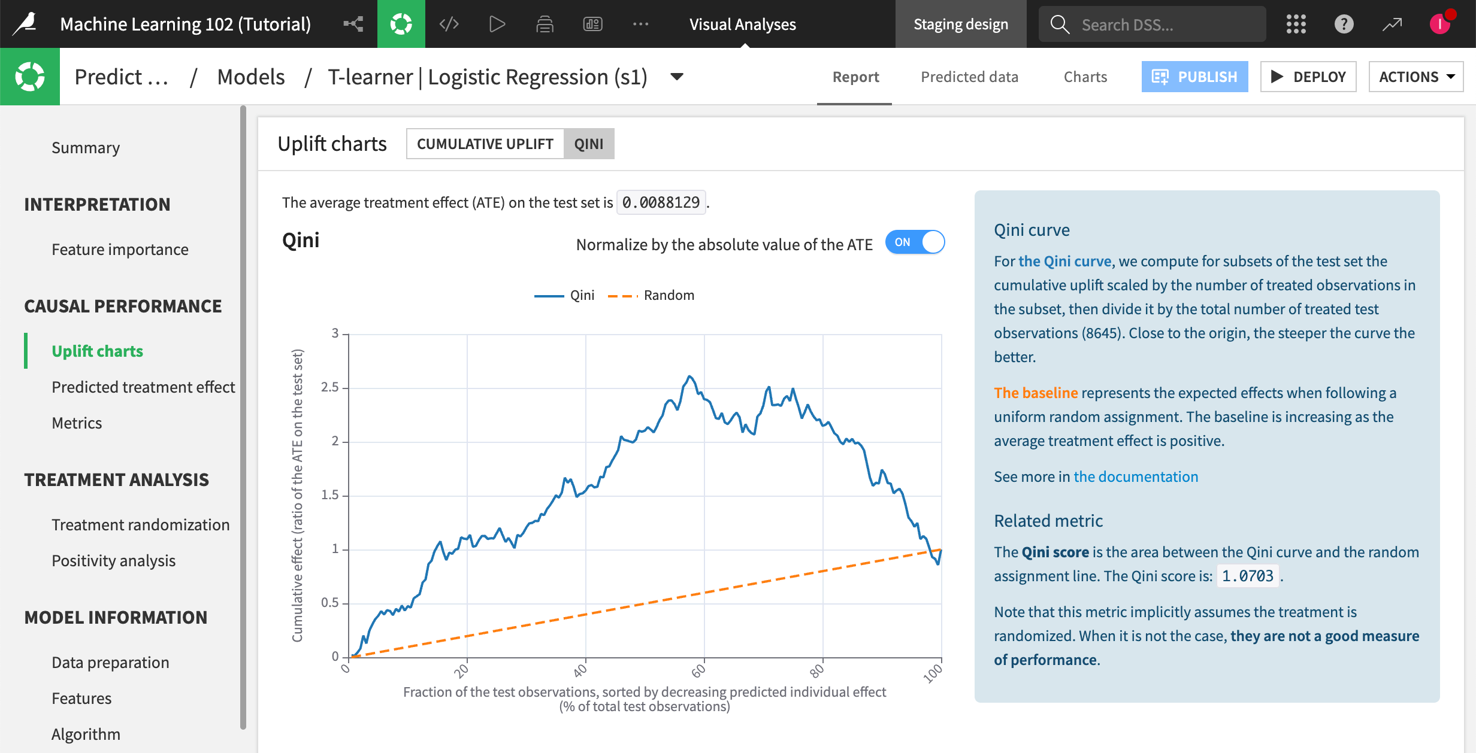Open Data preparation in sidebar
1476x753 pixels.
(x=110, y=662)
